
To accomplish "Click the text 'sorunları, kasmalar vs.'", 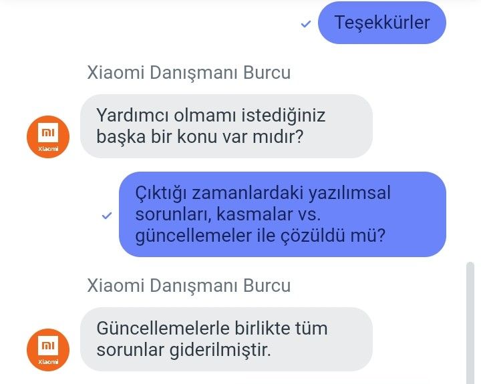I will click(228, 214).
